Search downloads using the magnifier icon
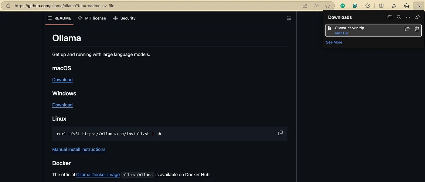The width and height of the screenshot is (425, 182). pos(399,17)
